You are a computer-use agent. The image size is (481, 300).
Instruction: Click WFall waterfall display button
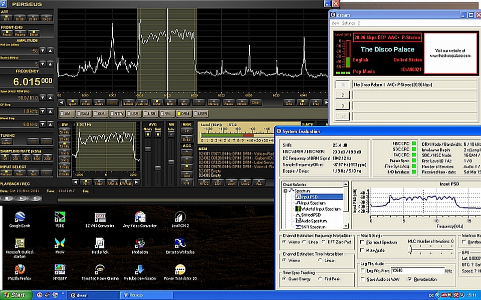pyautogui.click(x=86, y=103)
